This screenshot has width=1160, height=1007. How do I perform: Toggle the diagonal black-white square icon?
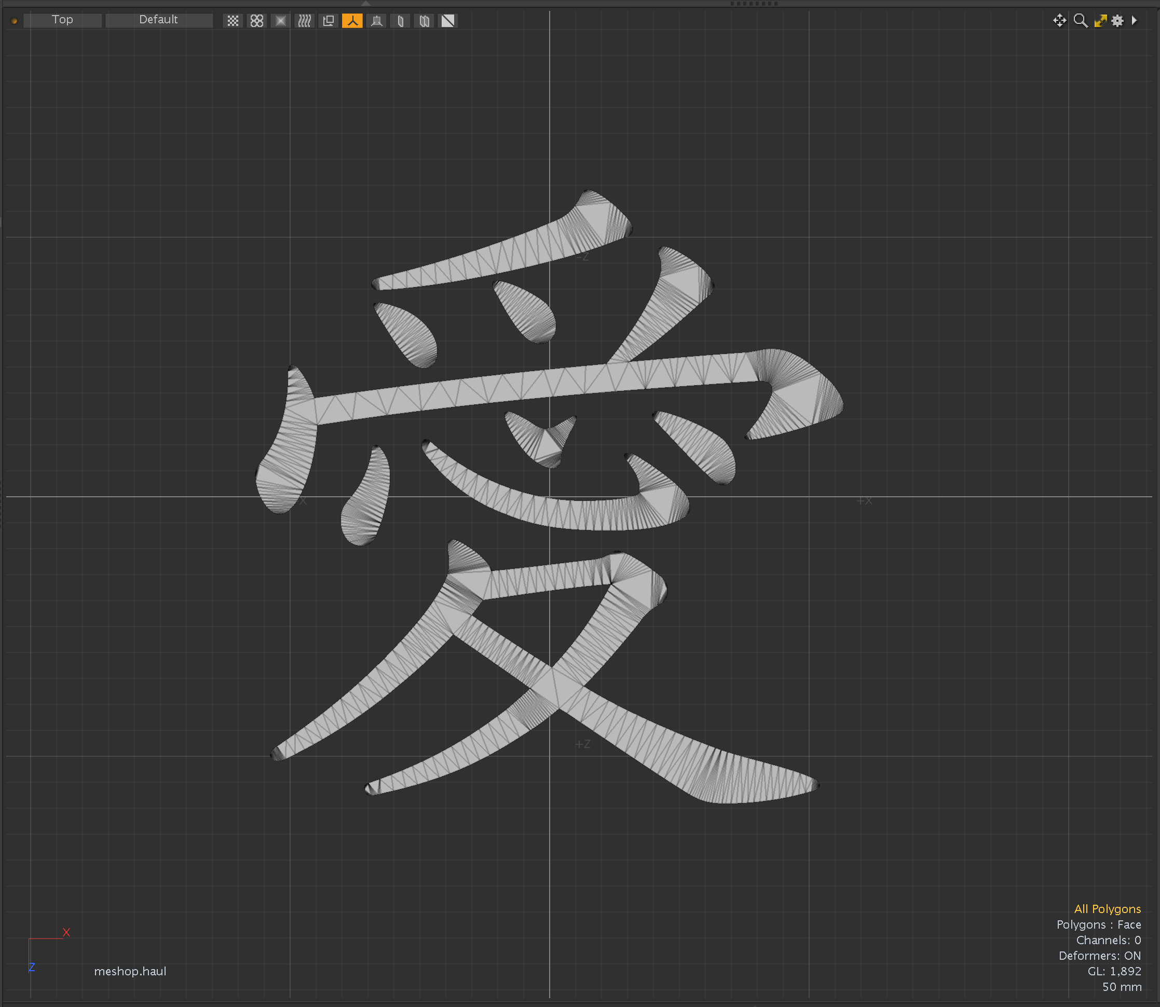pyautogui.click(x=448, y=21)
